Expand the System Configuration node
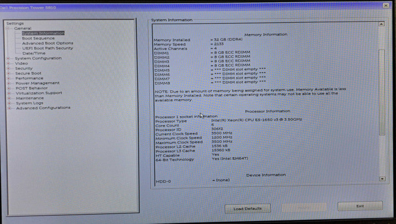Viewport: 396px width, 224px height. coord(8,58)
